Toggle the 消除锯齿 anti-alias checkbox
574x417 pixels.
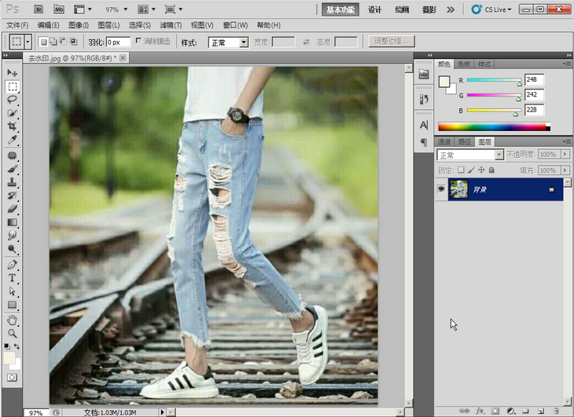point(139,41)
